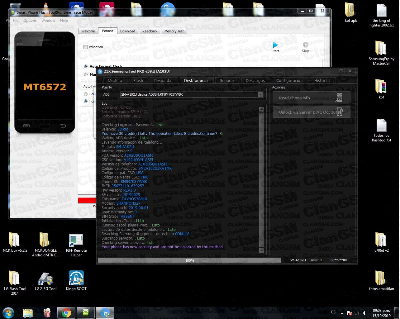Launch Kingo ROOT shortcut

(x=76, y=281)
